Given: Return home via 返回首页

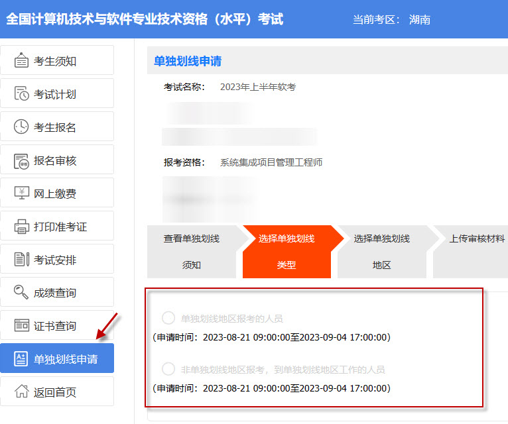Looking at the screenshot, I should pyautogui.click(x=57, y=392).
